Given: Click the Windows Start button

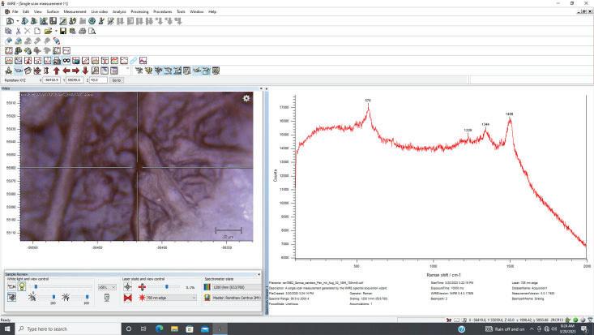Looking at the screenshot, I should [x=6, y=329].
